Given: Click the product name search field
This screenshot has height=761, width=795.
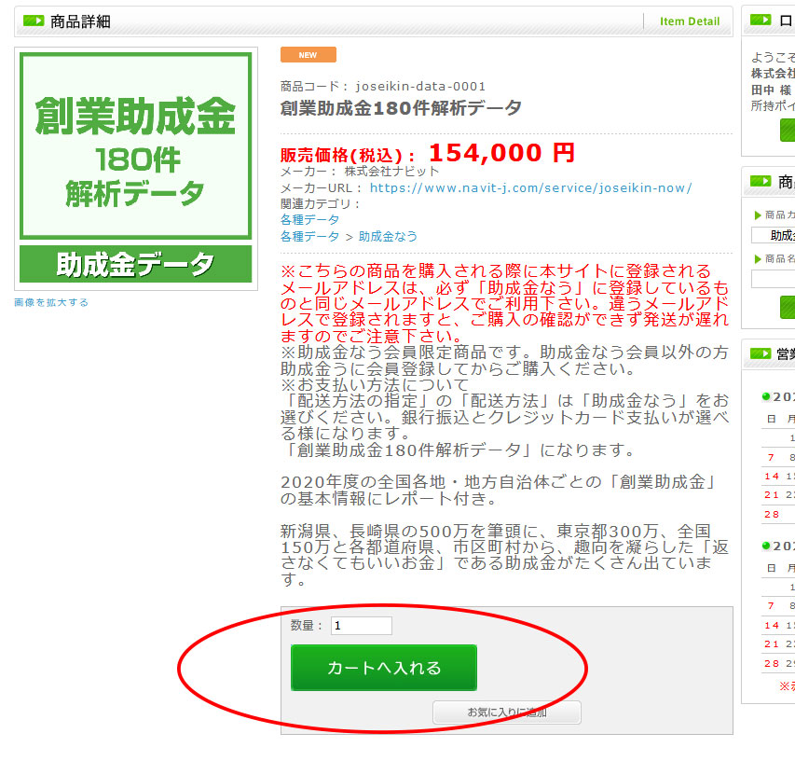Looking at the screenshot, I should 774,279.
